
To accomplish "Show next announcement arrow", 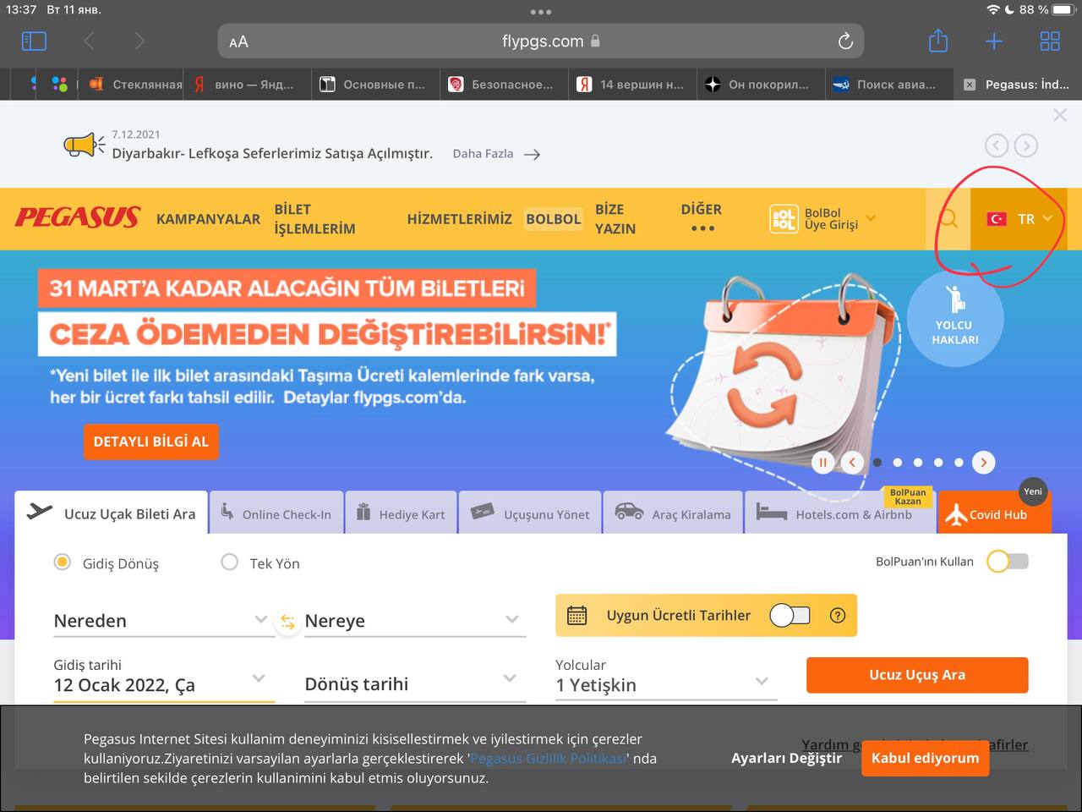I will tap(1026, 145).
